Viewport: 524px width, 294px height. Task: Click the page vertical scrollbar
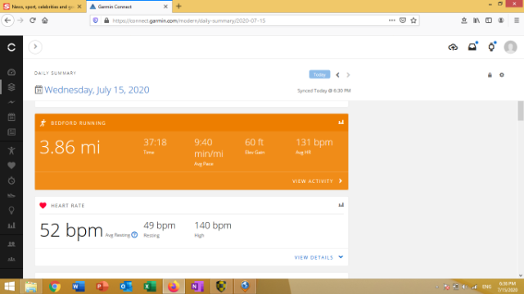pyautogui.click(x=521, y=111)
